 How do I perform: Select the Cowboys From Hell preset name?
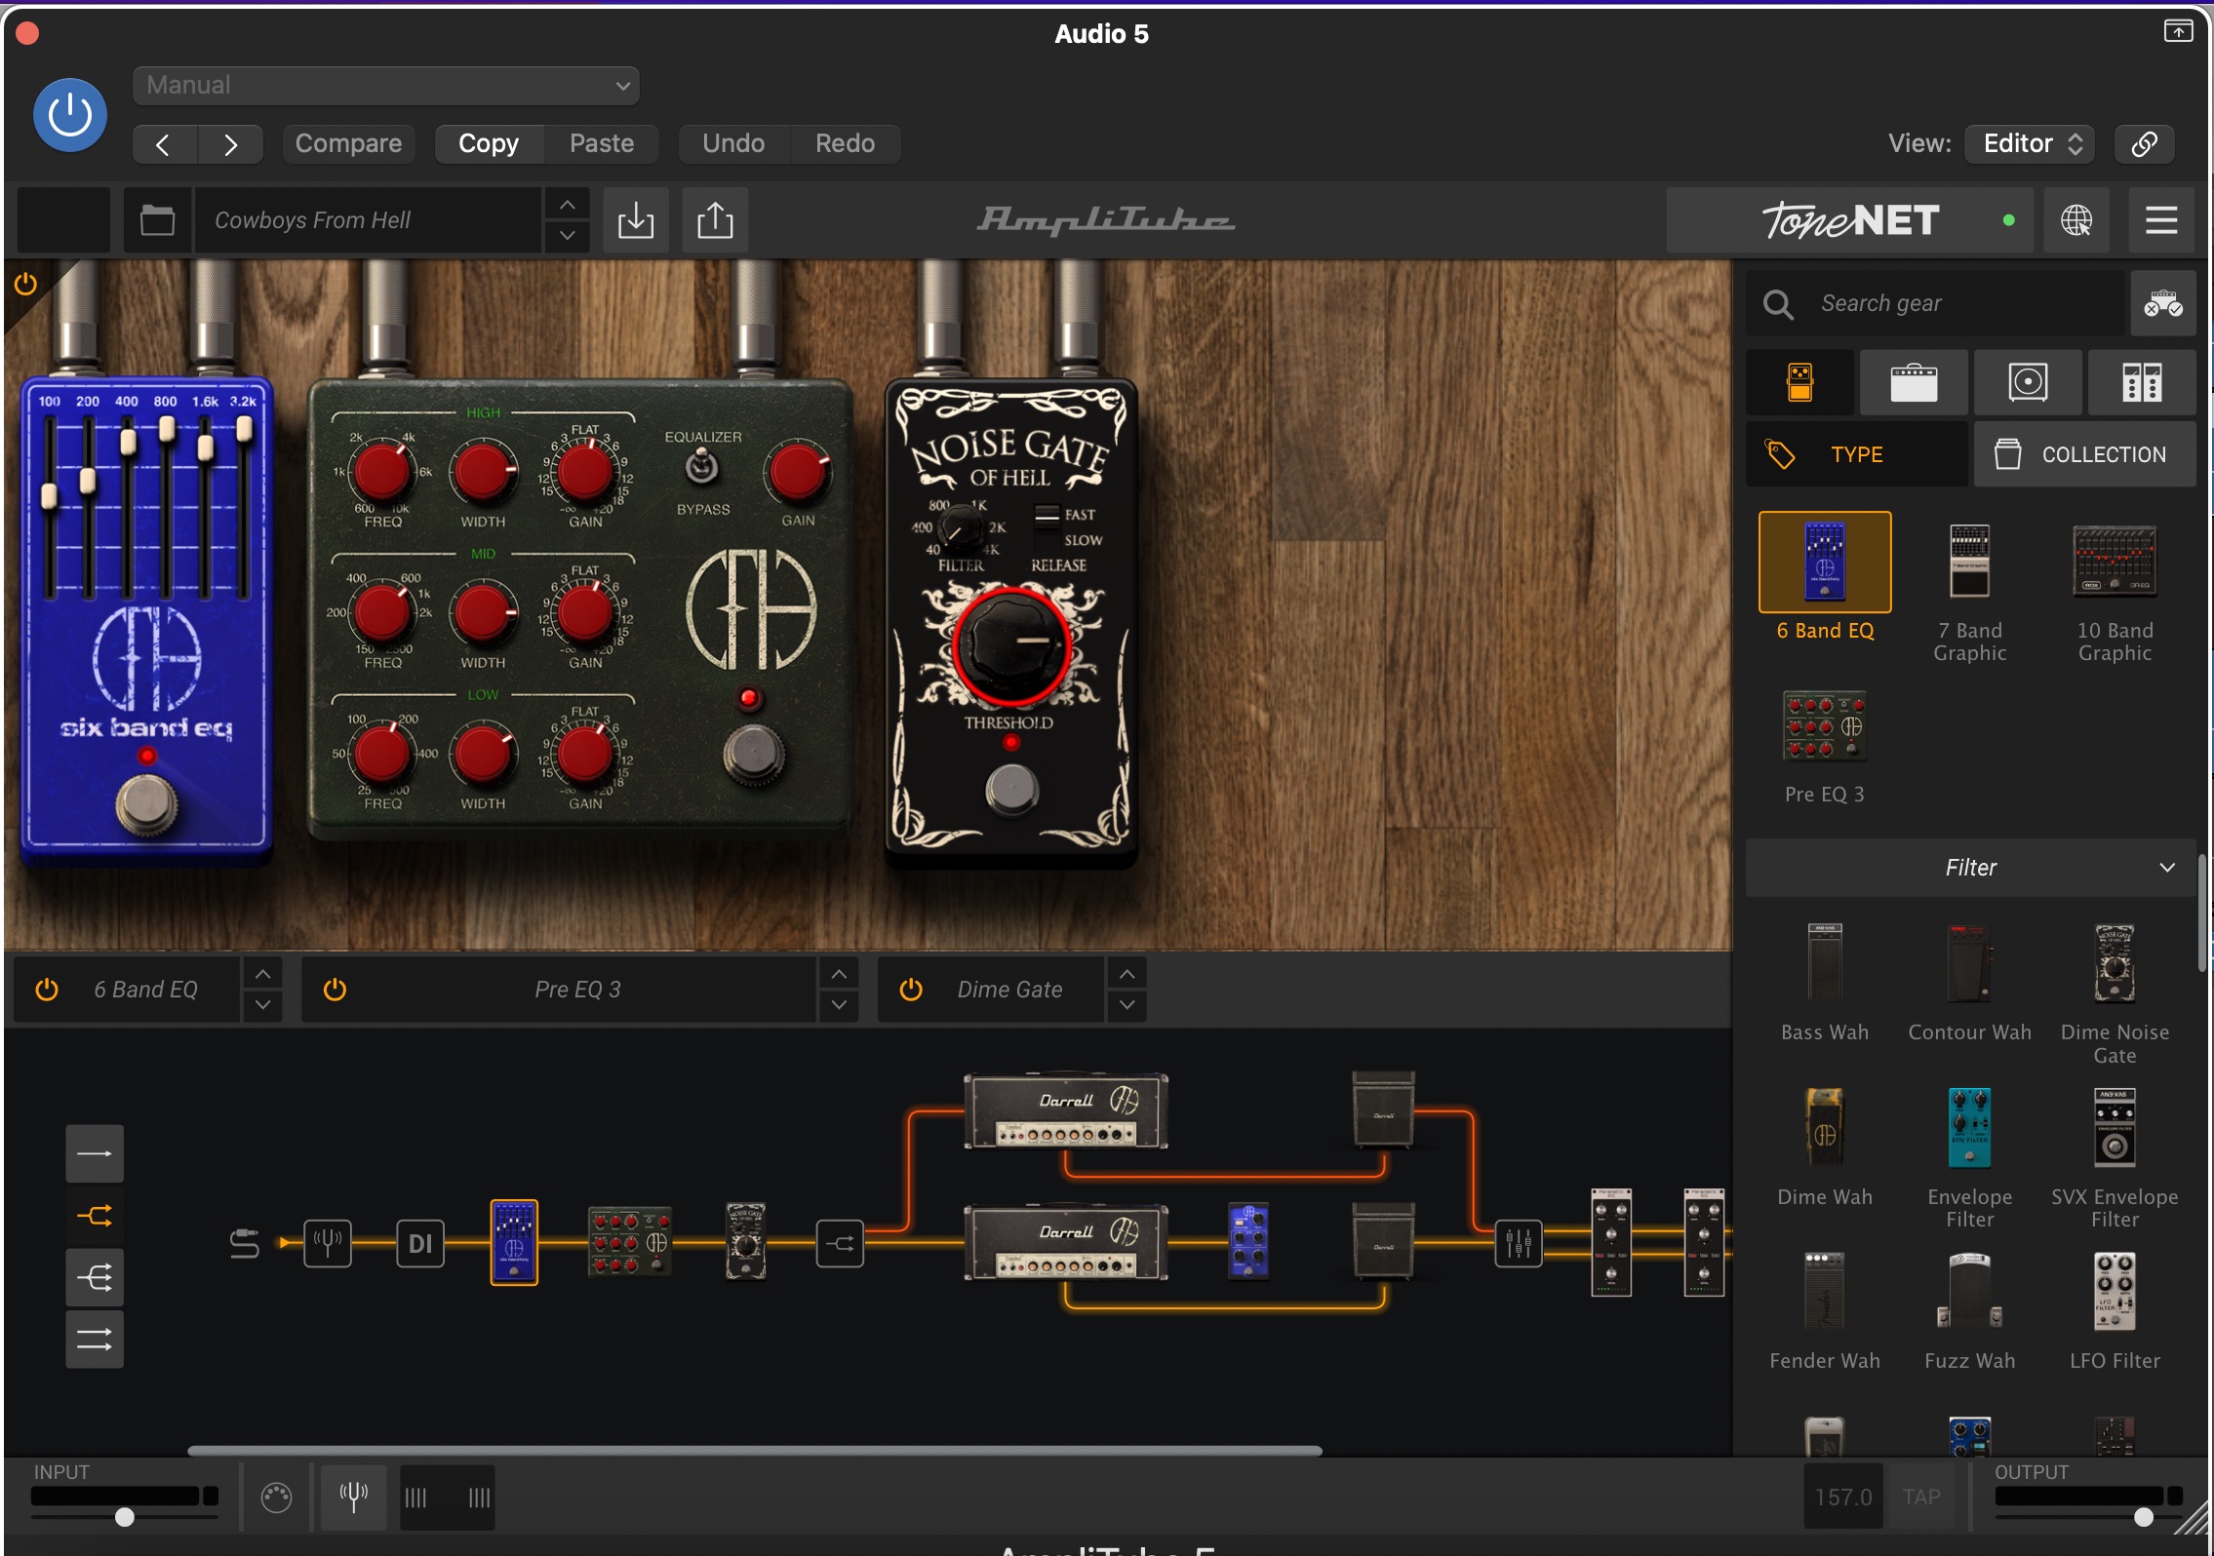point(368,220)
